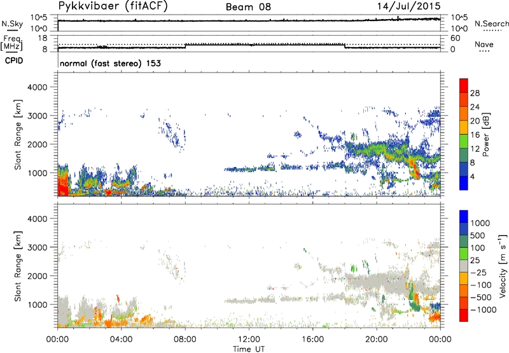The width and height of the screenshot is (509, 353).
Task: Click the power panel 'Slant Range [km]' label
Action: tap(18, 134)
